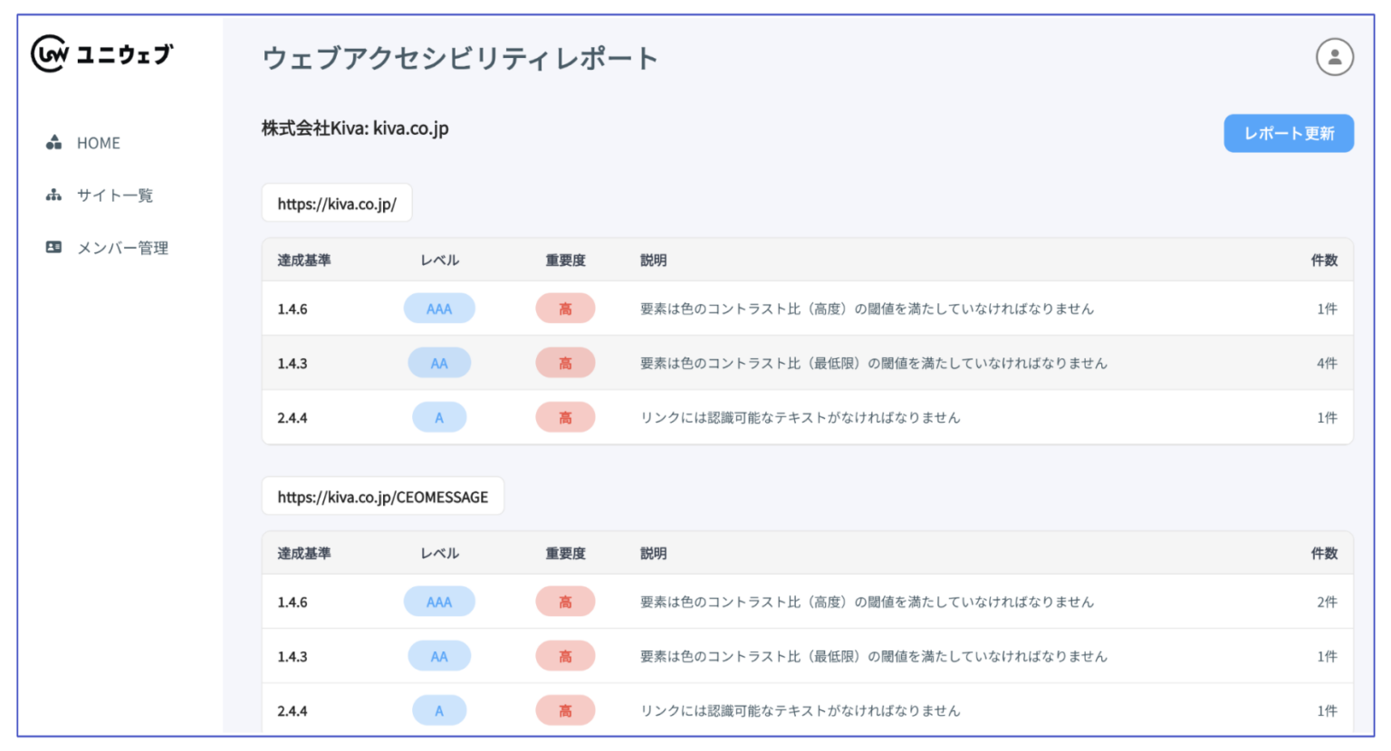Click 1件 count in CEOMESSAGE 2.4.4 row

click(1327, 711)
